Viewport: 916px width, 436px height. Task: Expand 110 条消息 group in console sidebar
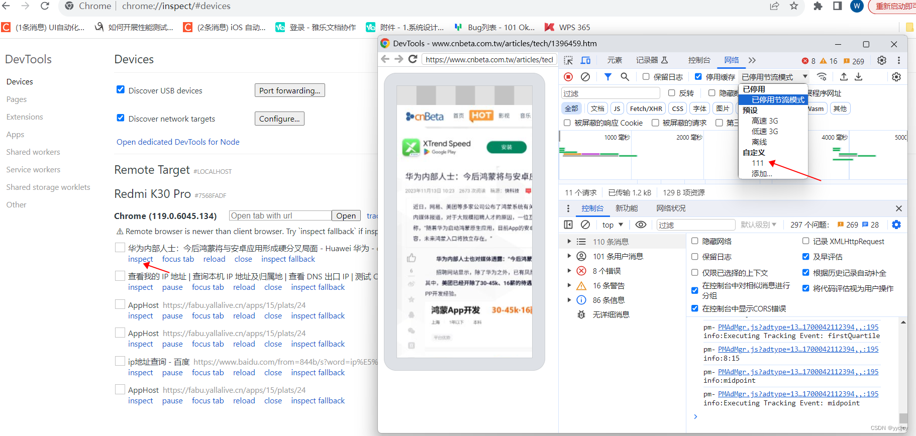point(569,242)
